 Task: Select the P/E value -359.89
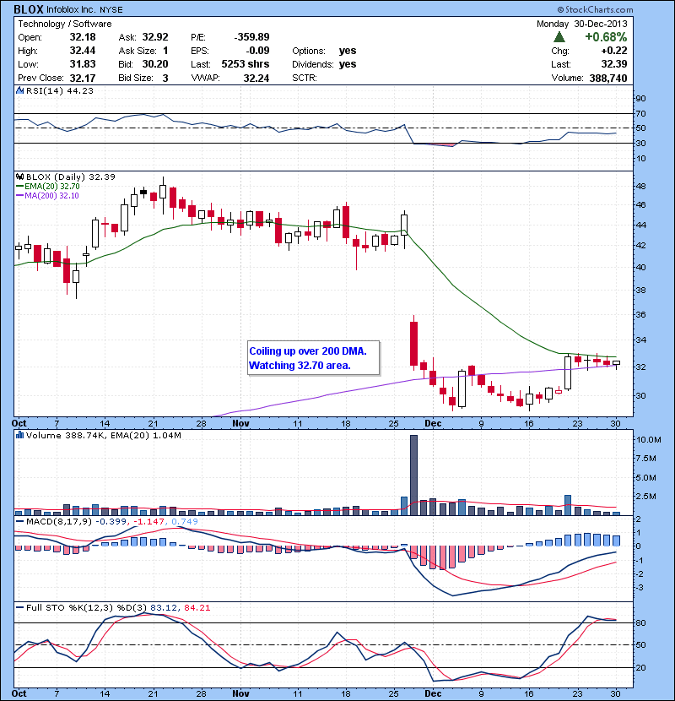click(x=251, y=37)
